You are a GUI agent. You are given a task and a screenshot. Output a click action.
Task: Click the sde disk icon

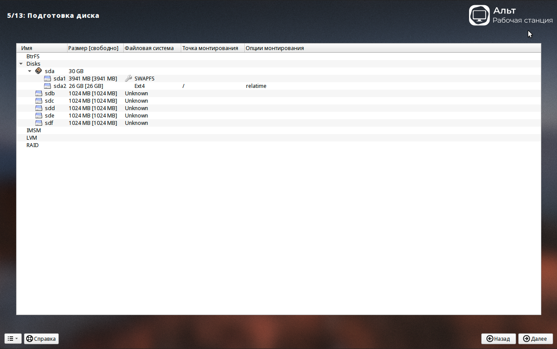[39, 116]
